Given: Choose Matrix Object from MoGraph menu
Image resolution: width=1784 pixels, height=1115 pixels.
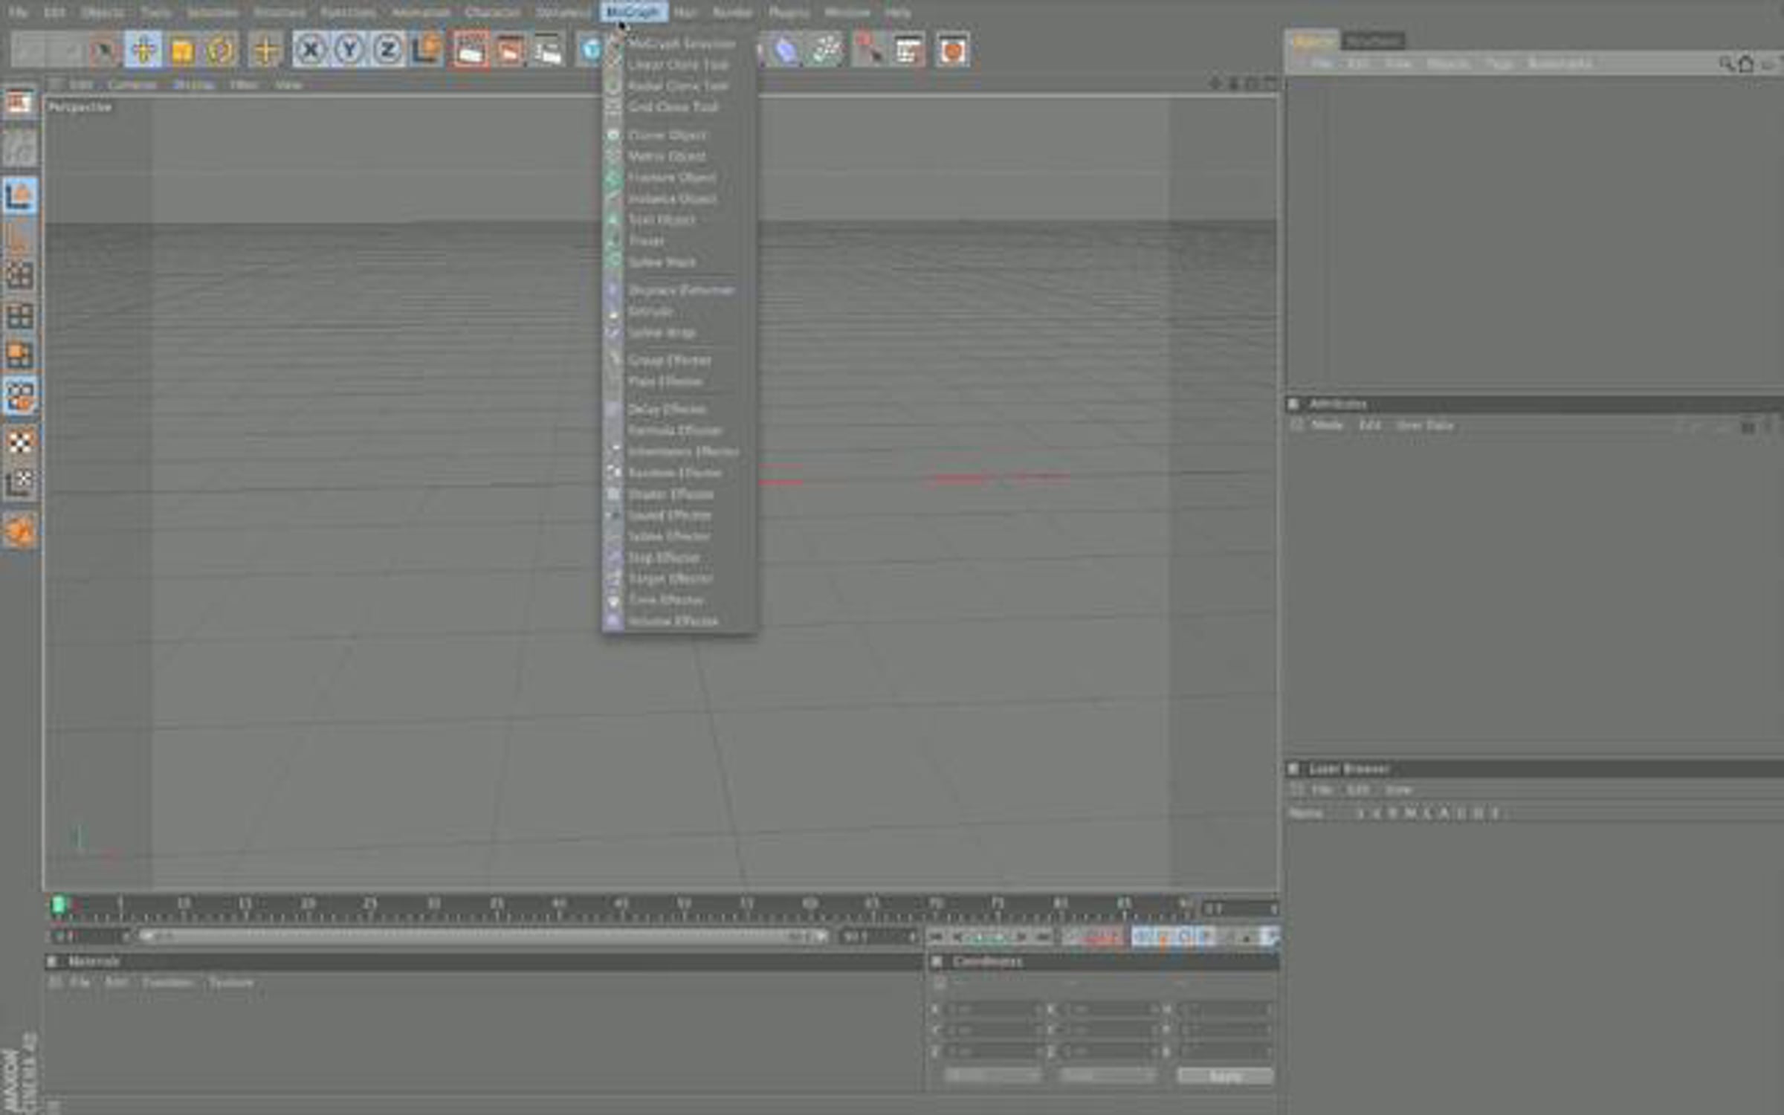Looking at the screenshot, I should coord(679,157).
